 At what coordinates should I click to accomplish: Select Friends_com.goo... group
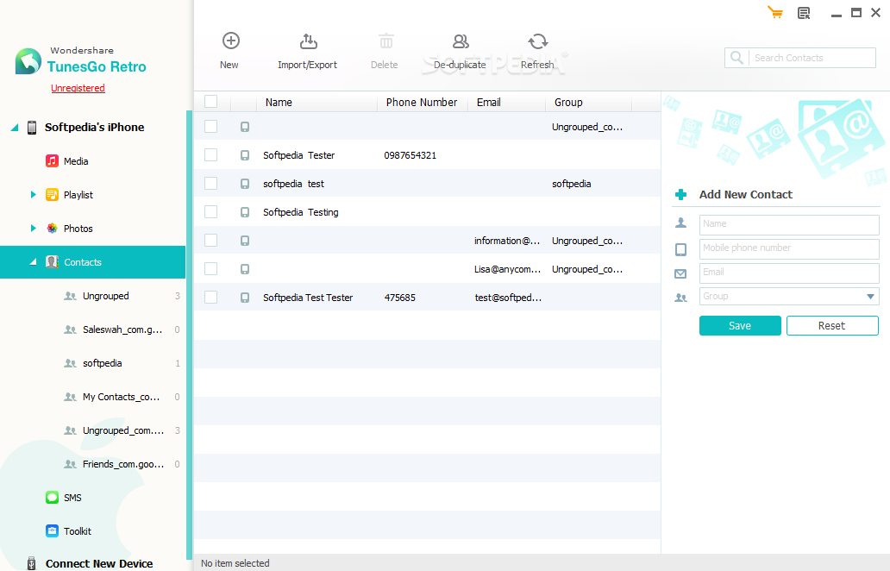coord(123,464)
